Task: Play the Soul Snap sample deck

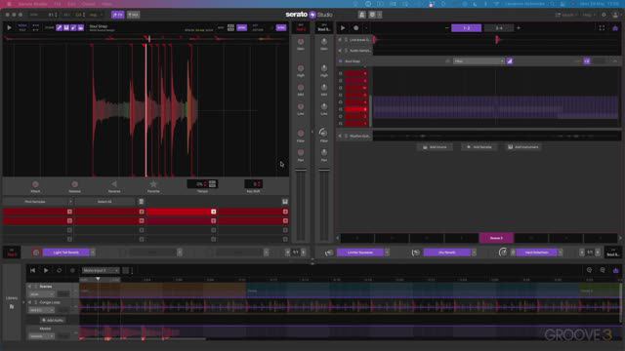Action: coord(9,28)
